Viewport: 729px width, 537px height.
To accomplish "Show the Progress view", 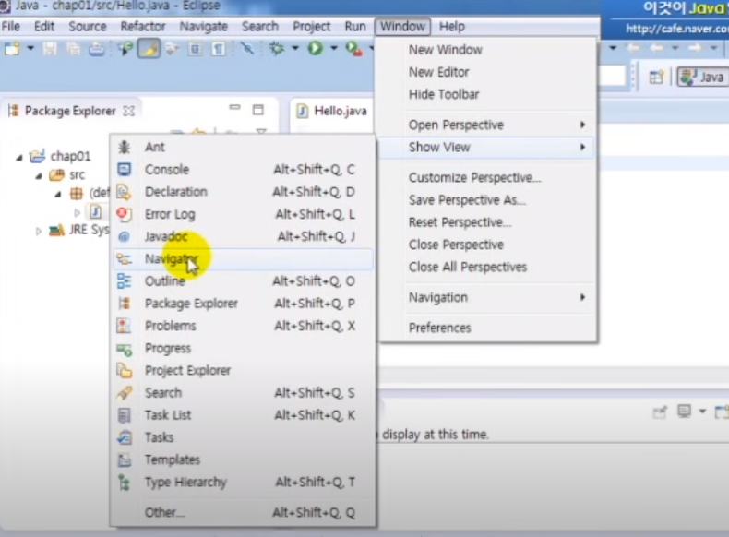I will [243, 348].
